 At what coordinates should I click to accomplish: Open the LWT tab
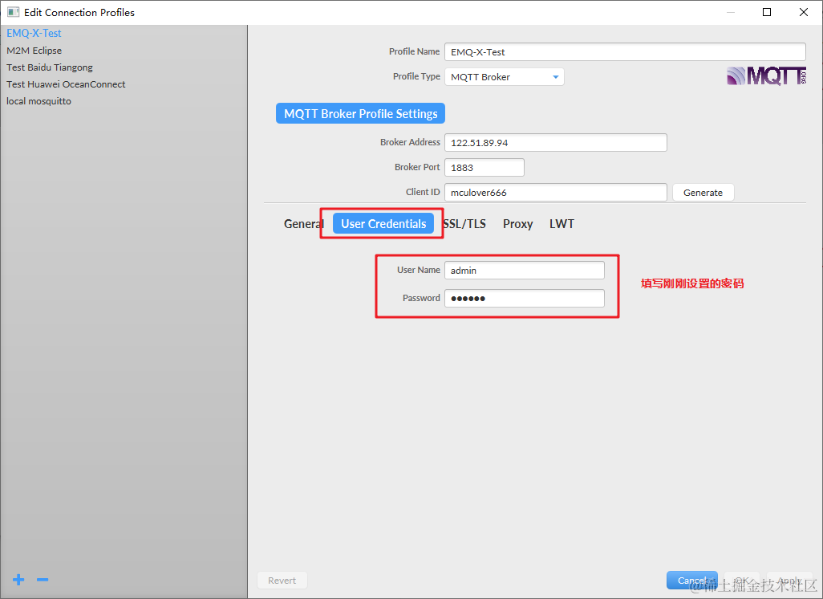[x=562, y=224]
